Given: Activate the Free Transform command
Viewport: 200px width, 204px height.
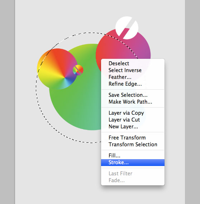Looking at the screenshot, I should pos(133,138).
